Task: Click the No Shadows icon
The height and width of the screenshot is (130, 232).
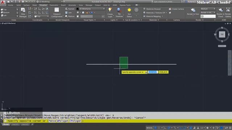Action: (x=119, y=10)
